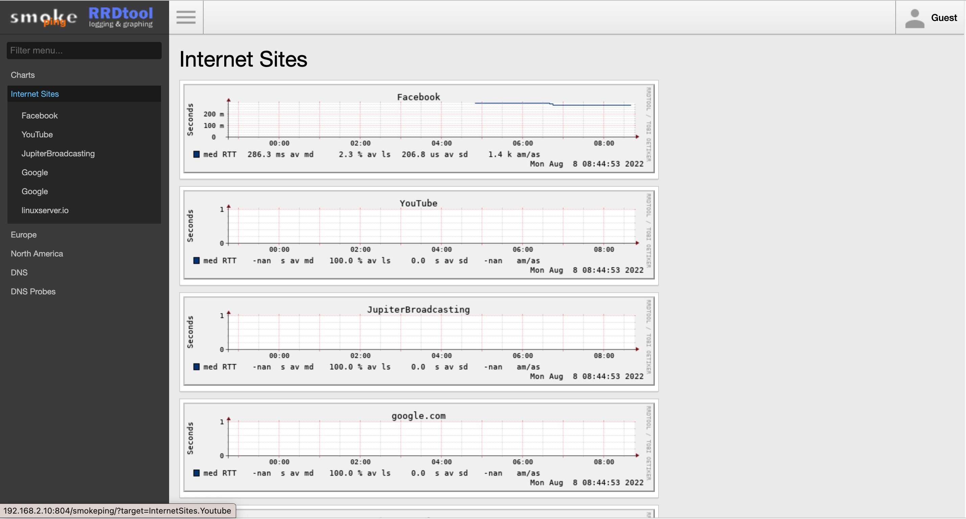Click the Filter menu input field
Image resolution: width=966 pixels, height=519 pixels.
pyautogui.click(x=84, y=50)
